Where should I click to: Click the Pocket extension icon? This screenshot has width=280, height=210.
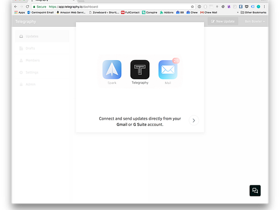coord(247,6)
